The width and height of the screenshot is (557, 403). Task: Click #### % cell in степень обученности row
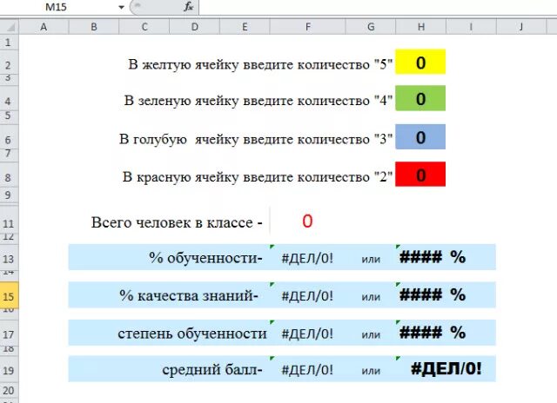pos(433,332)
